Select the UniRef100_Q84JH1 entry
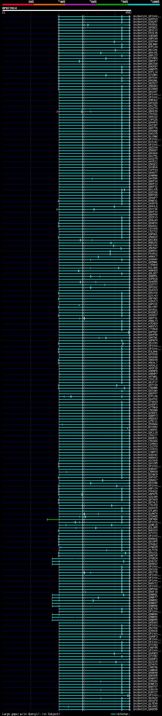This screenshot has width=162, height=716. coord(145,53)
